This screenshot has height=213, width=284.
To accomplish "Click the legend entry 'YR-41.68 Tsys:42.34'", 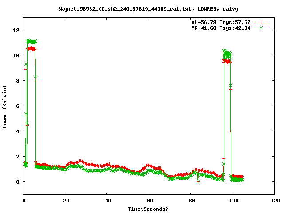I will tap(221, 28).
